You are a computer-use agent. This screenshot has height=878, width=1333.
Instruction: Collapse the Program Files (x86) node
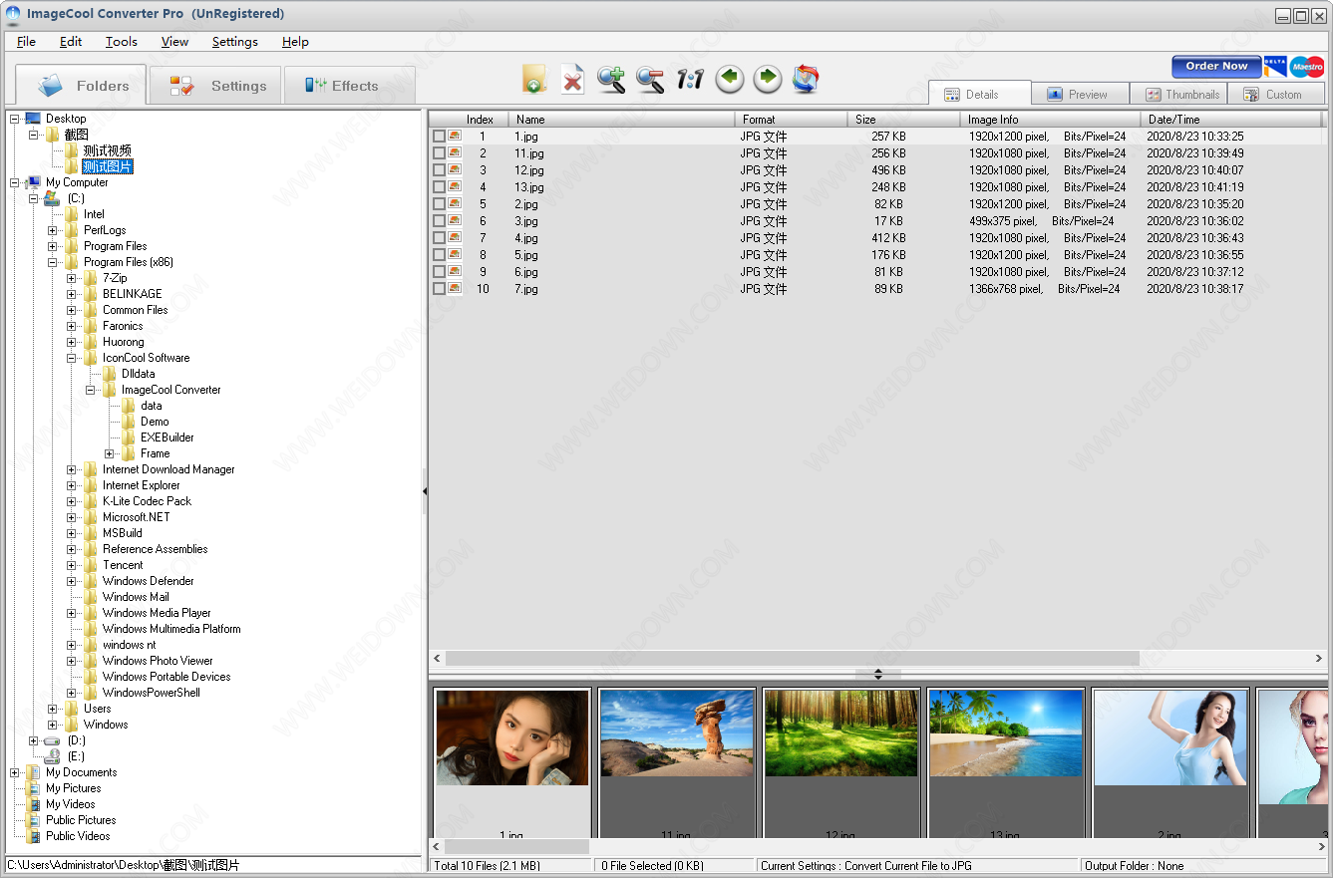pos(53,262)
